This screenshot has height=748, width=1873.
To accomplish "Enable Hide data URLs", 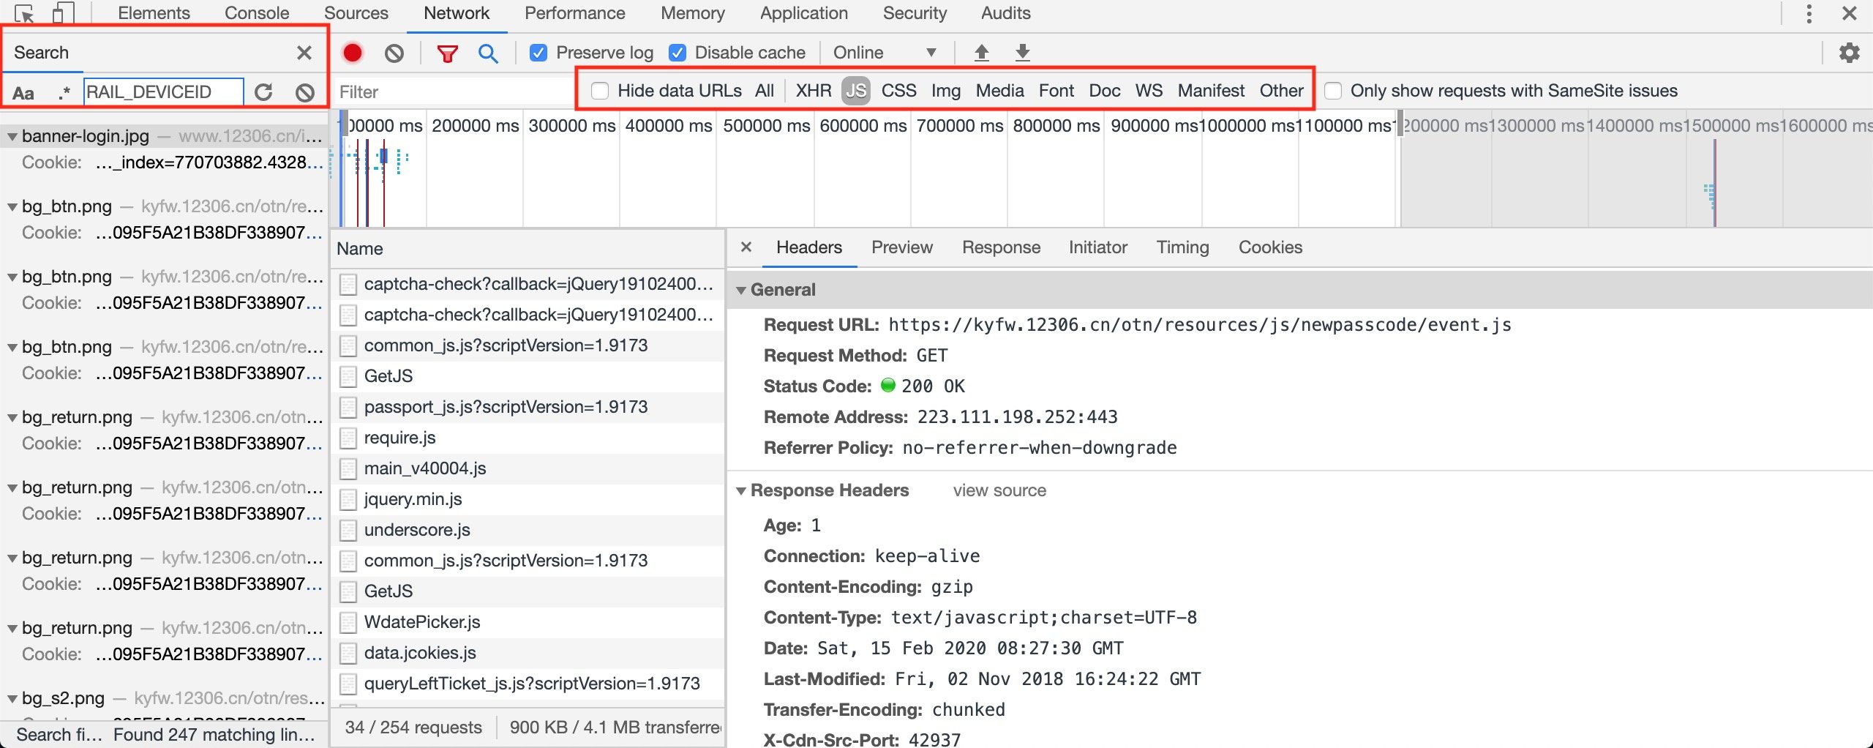I will (600, 90).
